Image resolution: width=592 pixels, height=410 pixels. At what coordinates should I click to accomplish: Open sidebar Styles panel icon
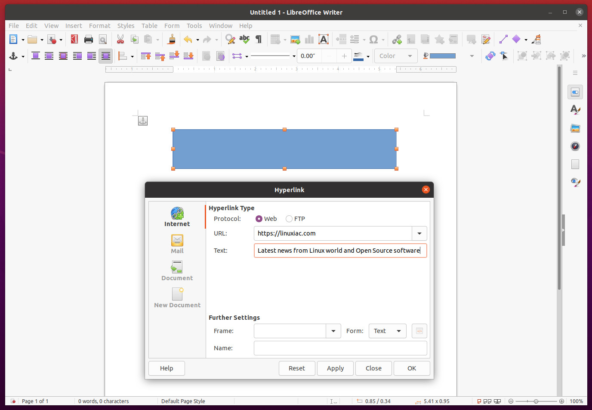point(575,110)
